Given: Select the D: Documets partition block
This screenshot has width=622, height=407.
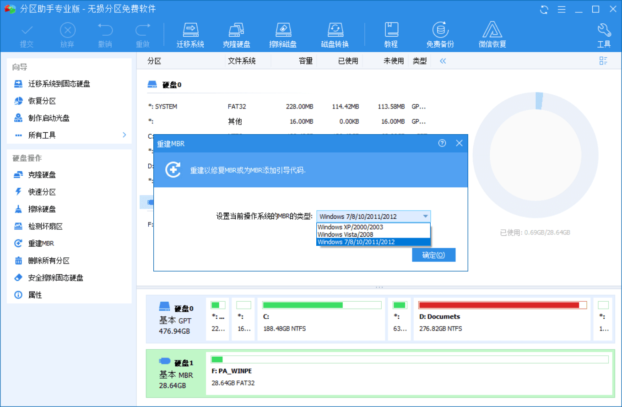Looking at the screenshot, I should point(502,319).
